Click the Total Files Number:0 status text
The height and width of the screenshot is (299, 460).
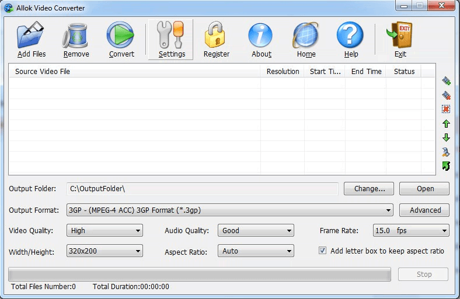pos(43,286)
